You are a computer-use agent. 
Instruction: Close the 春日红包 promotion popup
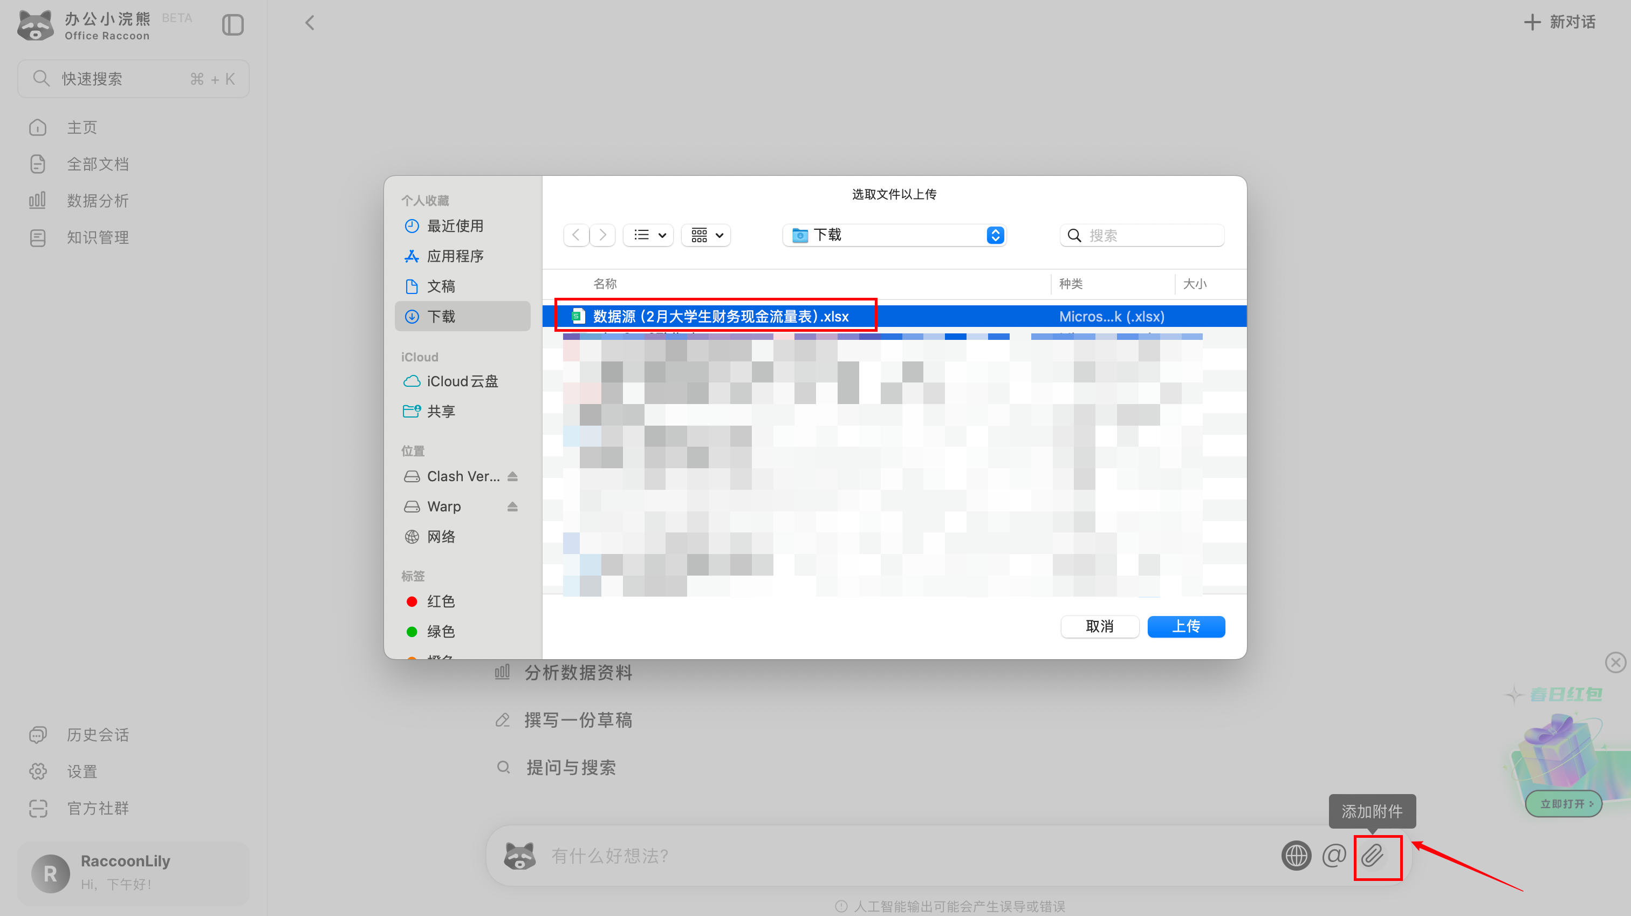[x=1615, y=662]
